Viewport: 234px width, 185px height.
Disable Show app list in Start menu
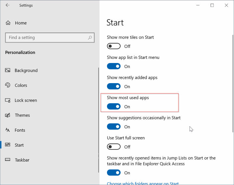click(114, 66)
